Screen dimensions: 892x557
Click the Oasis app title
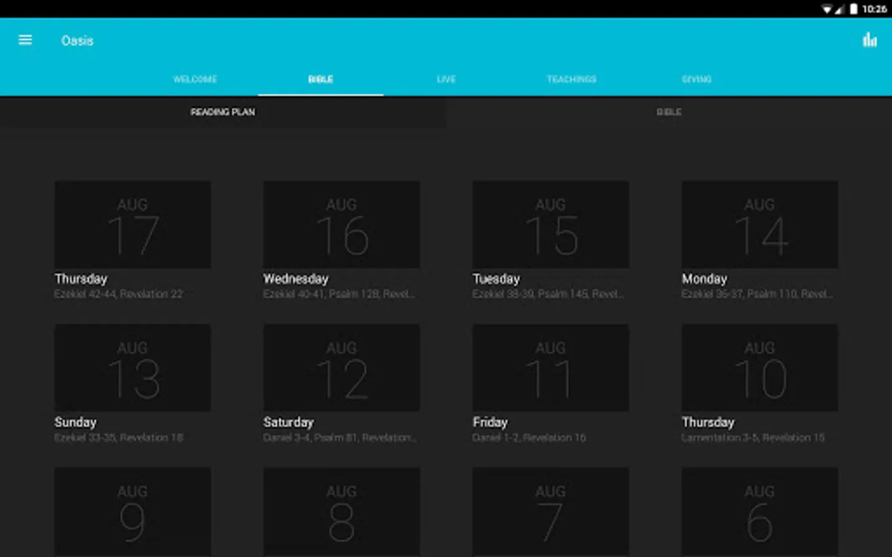(77, 41)
